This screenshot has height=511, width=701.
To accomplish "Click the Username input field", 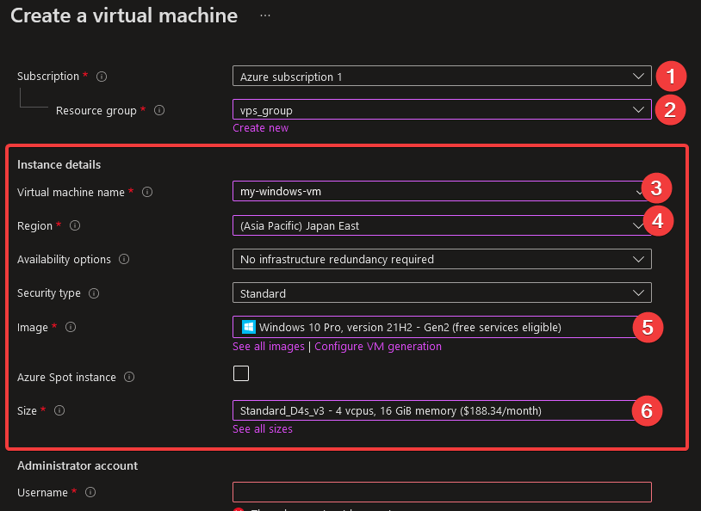I will 442,492.
